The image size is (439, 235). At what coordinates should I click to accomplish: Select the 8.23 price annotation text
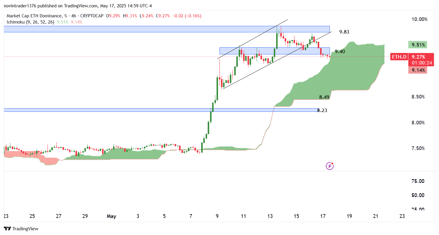point(322,111)
